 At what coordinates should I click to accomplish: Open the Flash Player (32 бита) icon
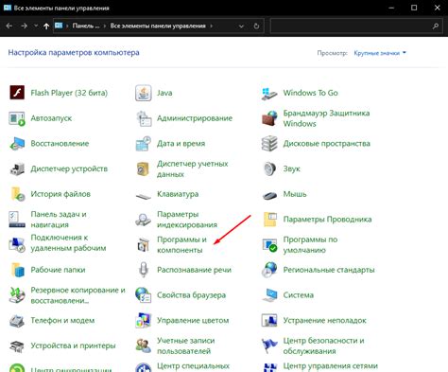coord(17,93)
